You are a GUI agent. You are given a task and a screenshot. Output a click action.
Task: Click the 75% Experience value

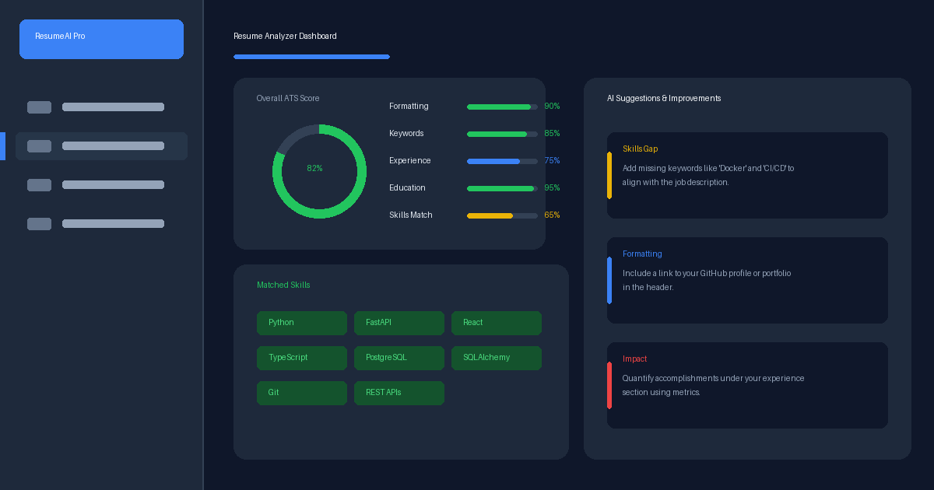pyautogui.click(x=552, y=161)
